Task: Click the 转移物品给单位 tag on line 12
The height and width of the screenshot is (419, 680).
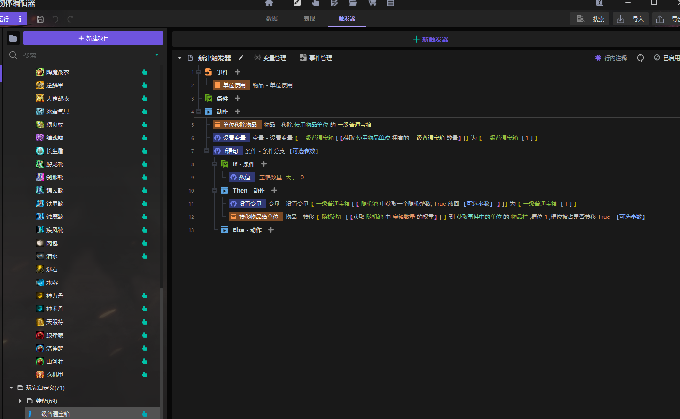Action: pos(256,217)
